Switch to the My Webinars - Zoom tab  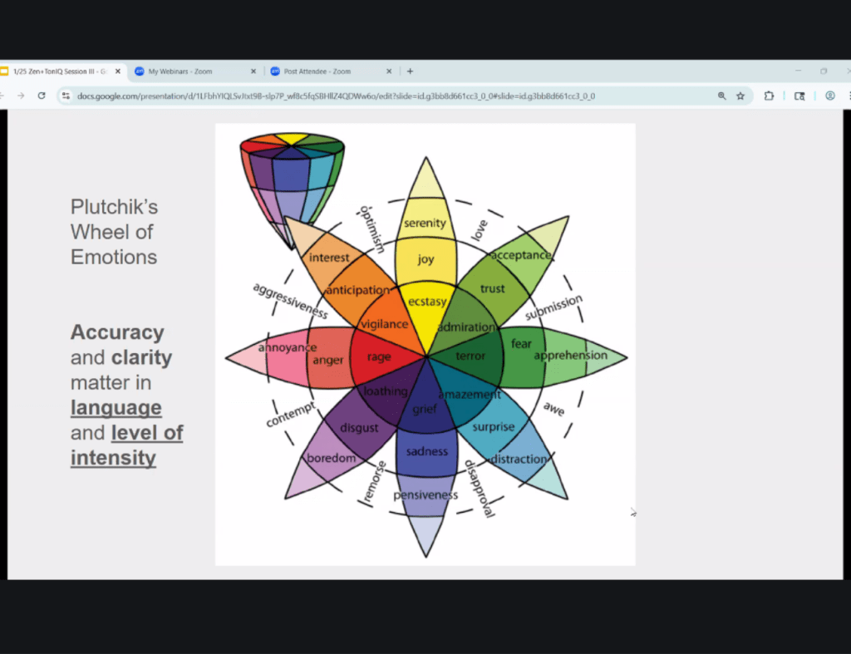pos(189,71)
